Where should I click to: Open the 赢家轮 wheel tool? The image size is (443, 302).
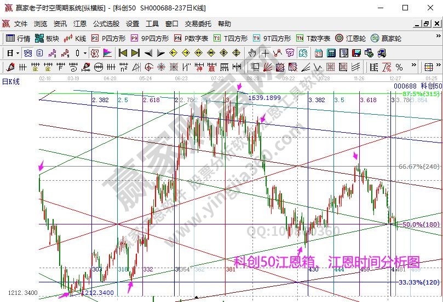pos(386,38)
